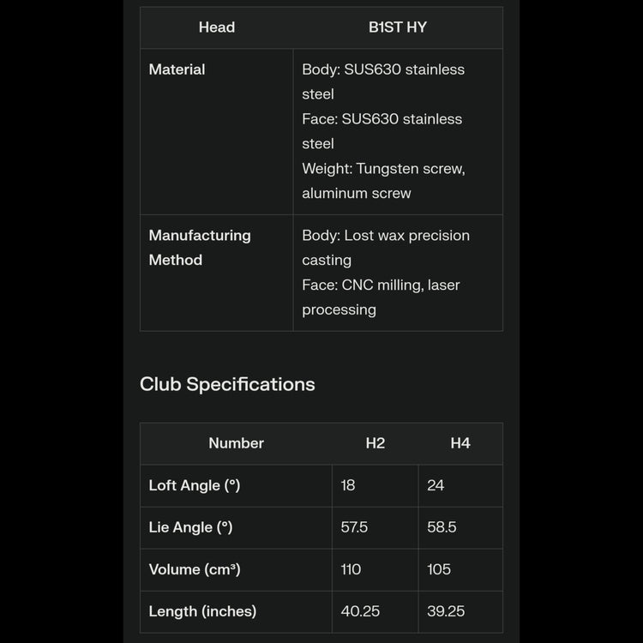Select the H2 volume value 110
This screenshot has width=643, height=643.
(352, 569)
